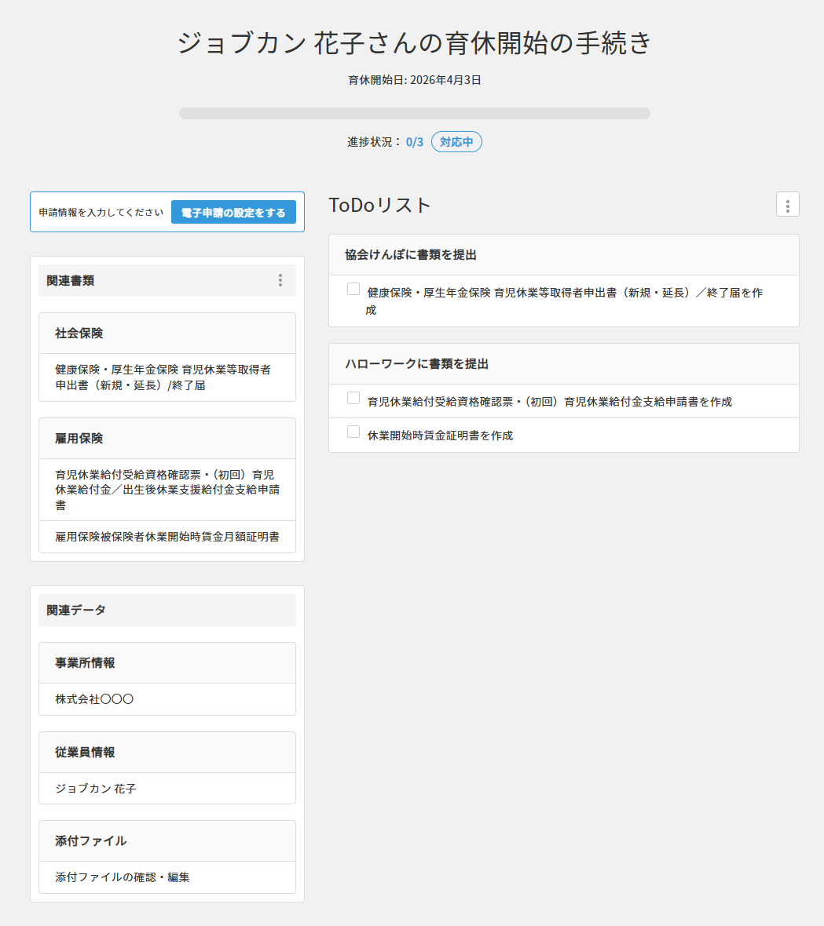
Task: Click the 育休開始日: 2026年4月3日 text
Action: pyautogui.click(x=415, y=80)
